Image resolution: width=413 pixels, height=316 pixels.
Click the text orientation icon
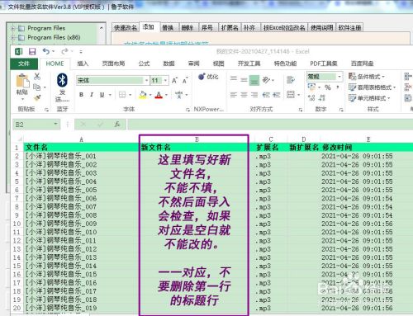(x=266, y=80)
